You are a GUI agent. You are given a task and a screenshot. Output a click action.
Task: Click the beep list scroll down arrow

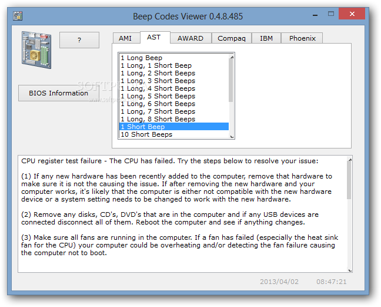(232, 136)
